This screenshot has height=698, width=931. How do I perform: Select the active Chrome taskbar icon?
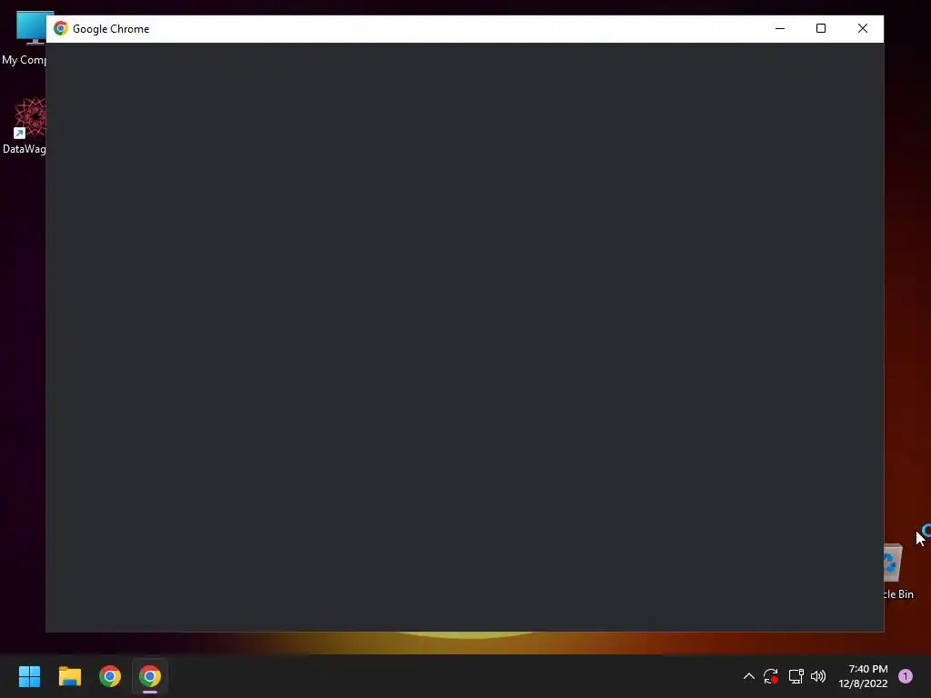point(150,676)
